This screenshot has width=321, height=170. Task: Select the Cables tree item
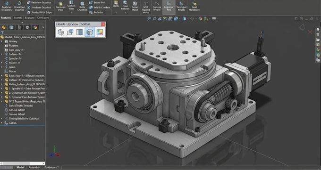click(11, 123)
